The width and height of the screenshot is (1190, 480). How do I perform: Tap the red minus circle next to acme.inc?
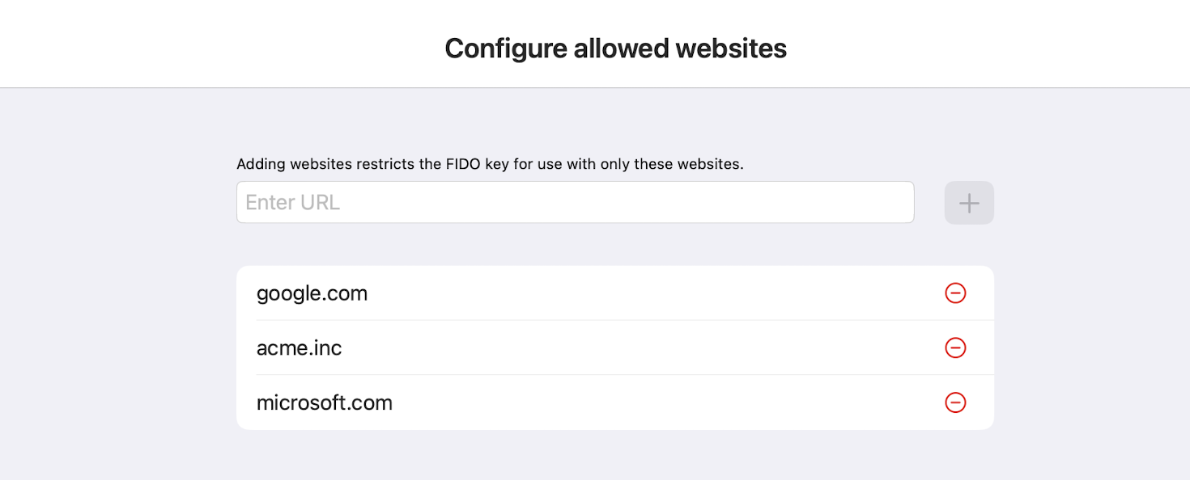click(x=955, y=347)
